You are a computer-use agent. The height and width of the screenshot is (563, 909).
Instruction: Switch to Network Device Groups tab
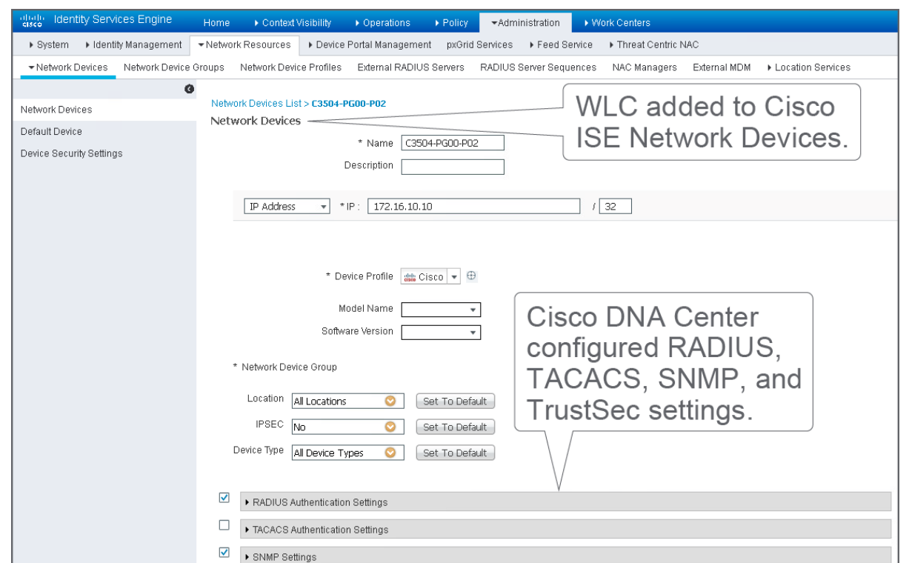click(174, 67)
